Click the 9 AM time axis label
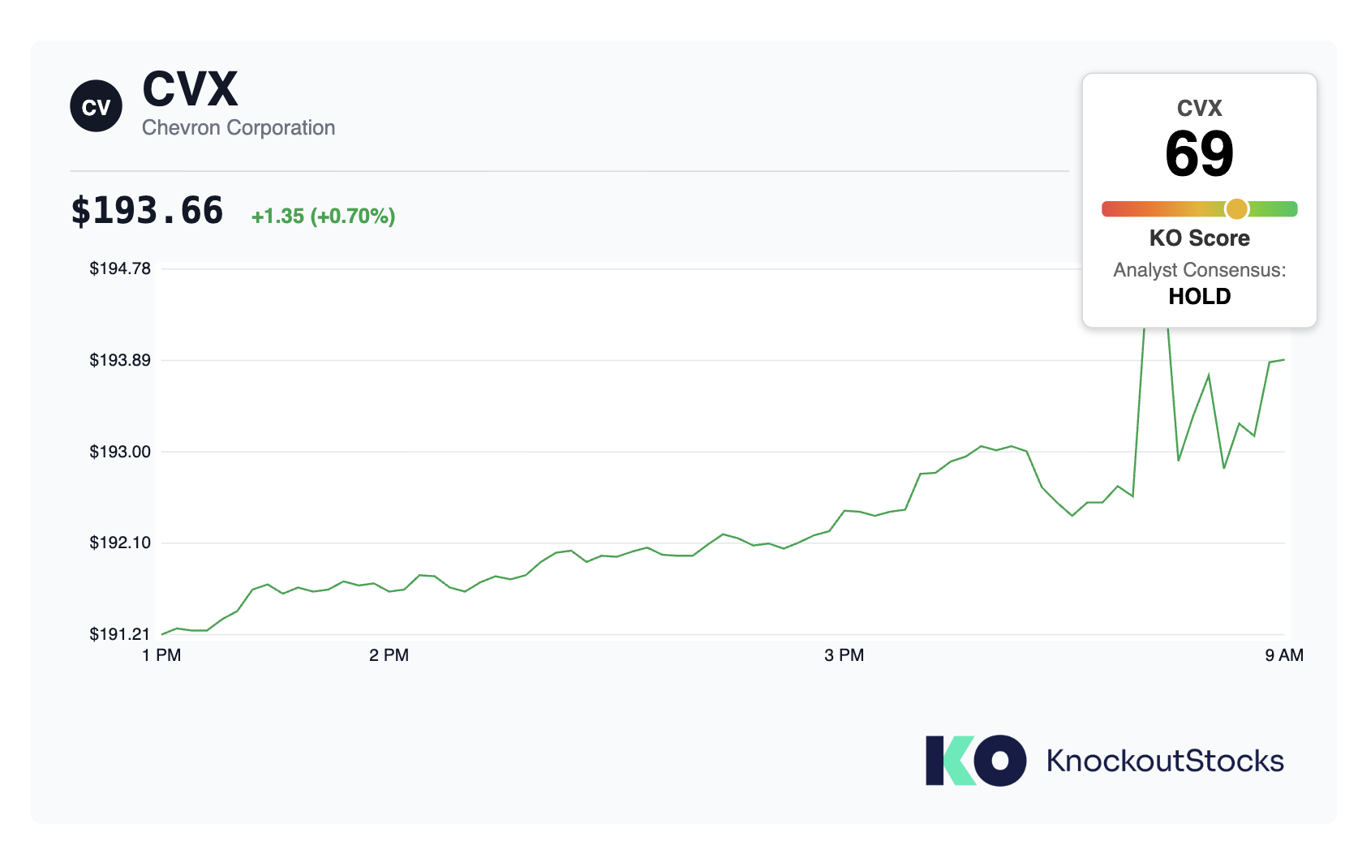Viewport: 1345px width, 858px height. (x=1284, y=655)
